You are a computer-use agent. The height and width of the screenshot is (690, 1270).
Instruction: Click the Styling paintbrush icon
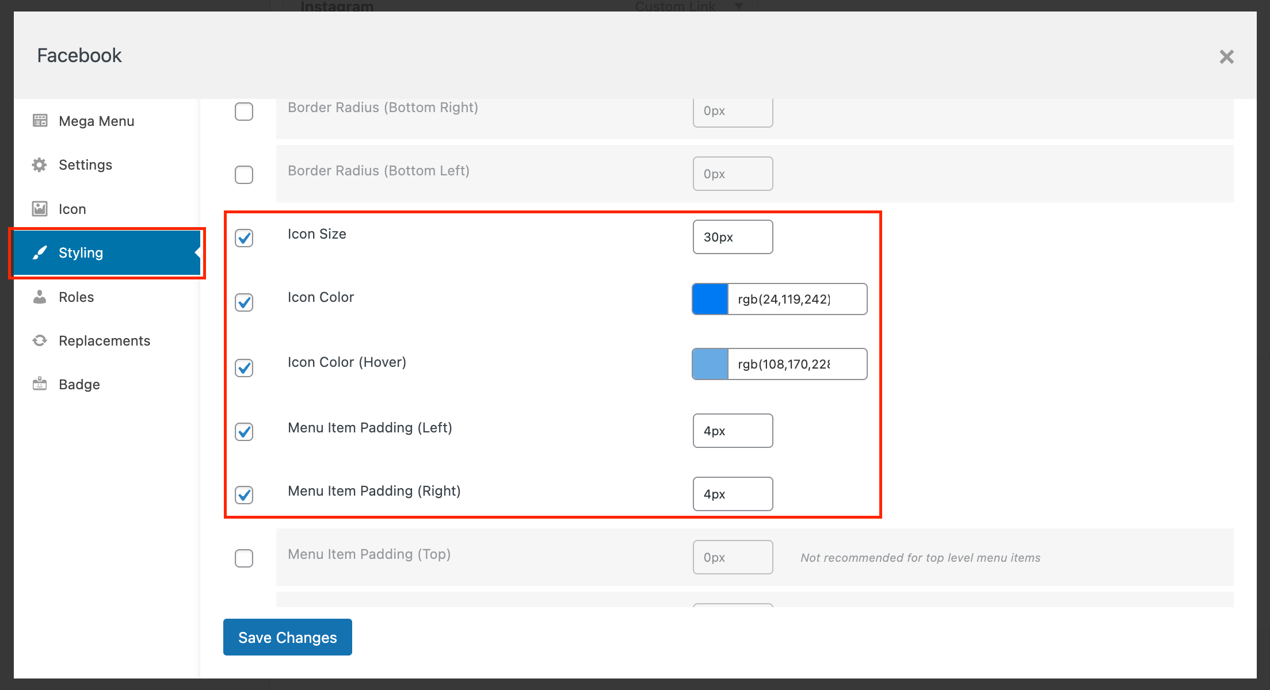click(x=40, y=252)
